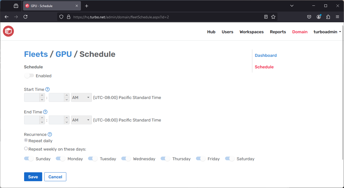Open the Reports menu item

[278, 32]
